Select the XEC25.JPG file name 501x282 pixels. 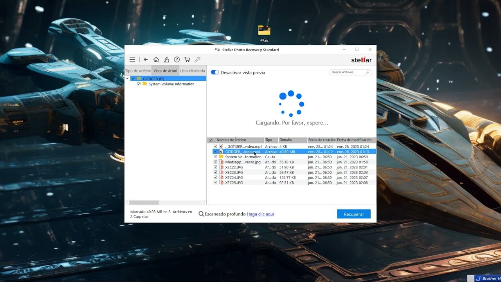[234, 183]
